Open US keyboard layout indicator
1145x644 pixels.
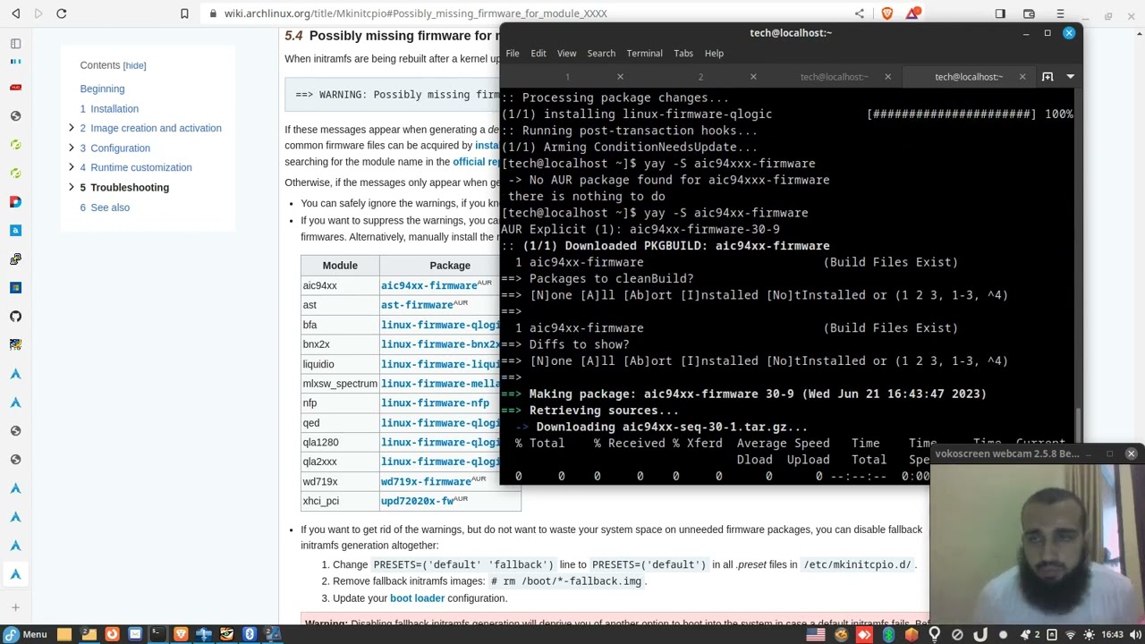point(816,635)
